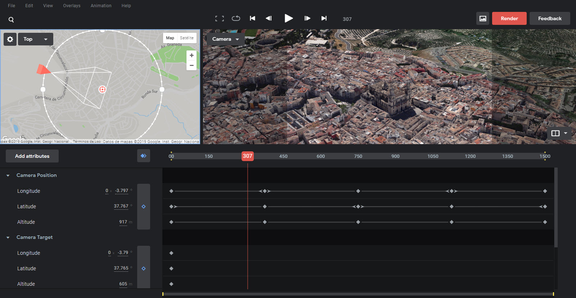Image resolution: width=576 pixels, height=298 pixels.
Task: Jump to the last frame
Action: click(x=324, y=18)
